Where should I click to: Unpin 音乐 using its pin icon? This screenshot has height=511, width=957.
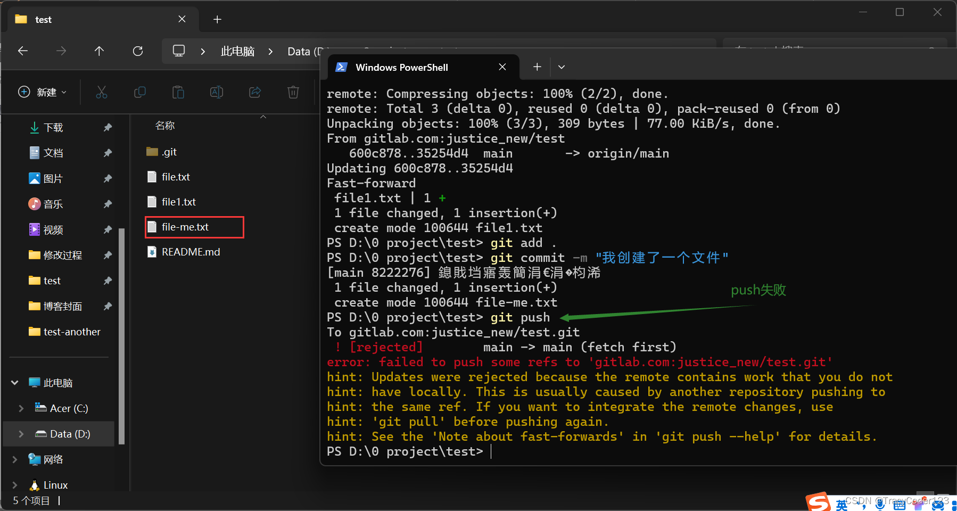coord(108,204)
